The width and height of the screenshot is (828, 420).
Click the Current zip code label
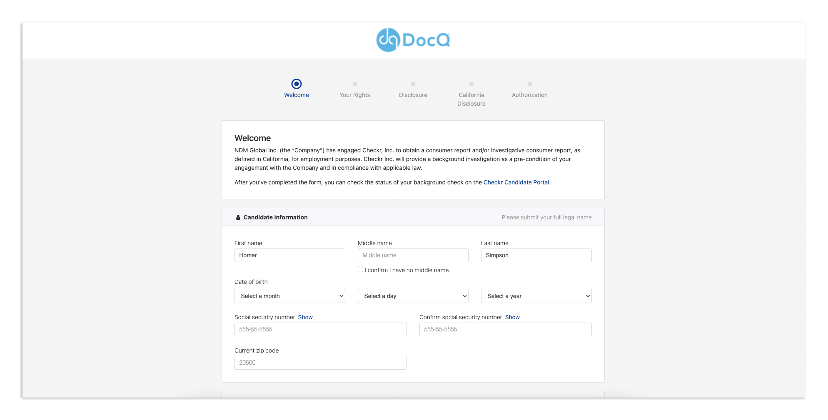(257, 350)
